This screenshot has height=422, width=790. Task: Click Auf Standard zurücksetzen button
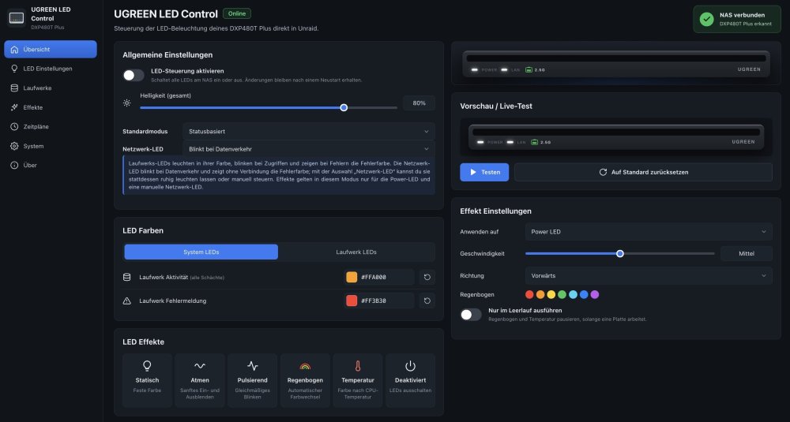pos(643,172)
